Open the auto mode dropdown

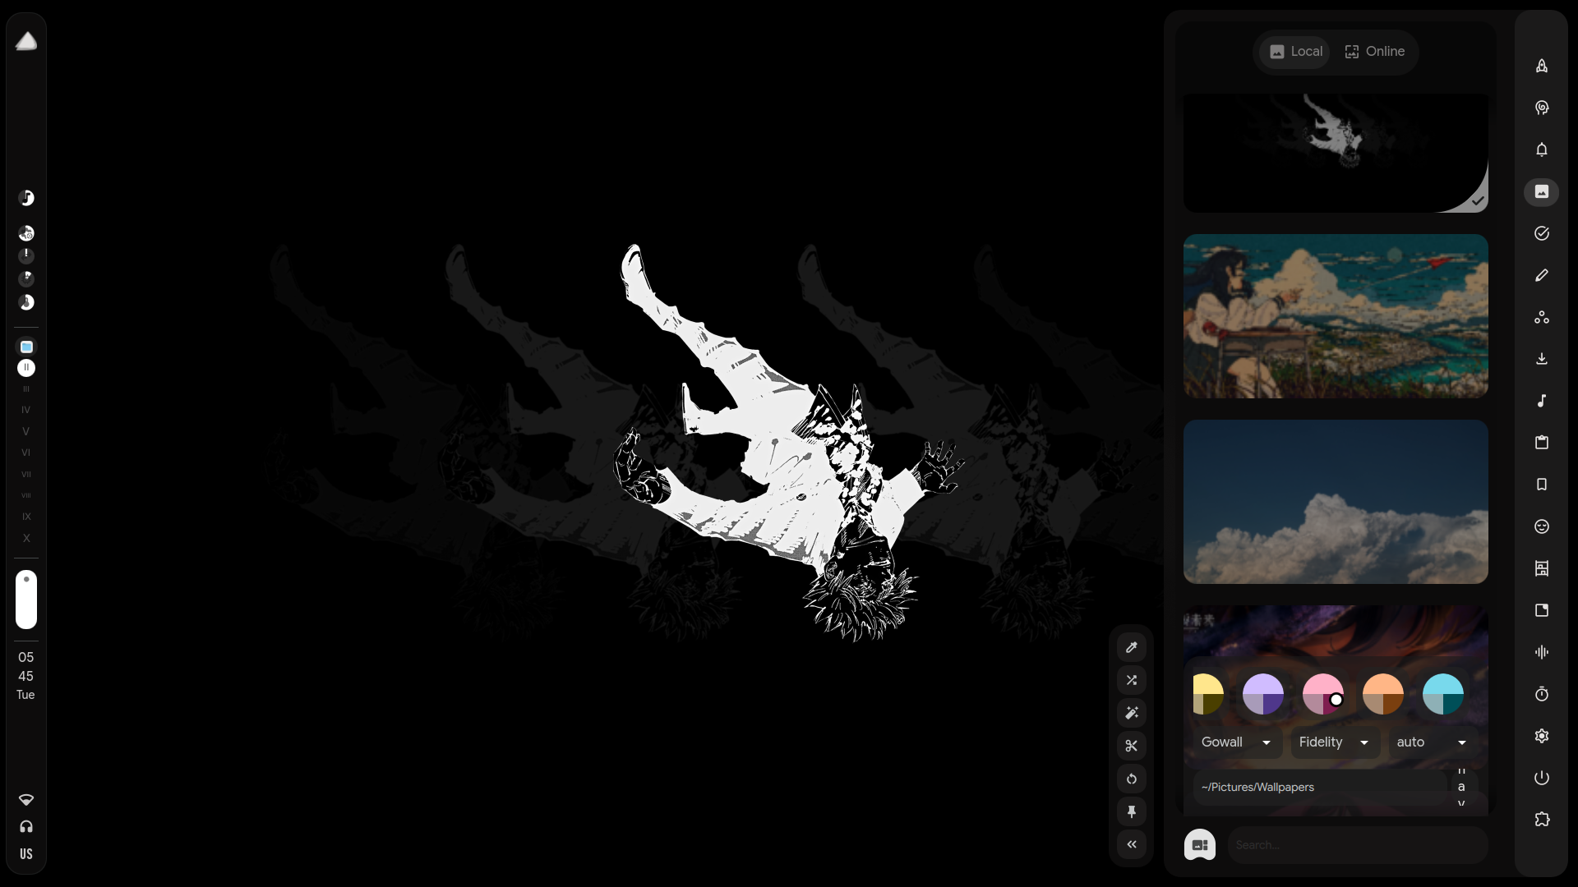tap(1431, 742)
